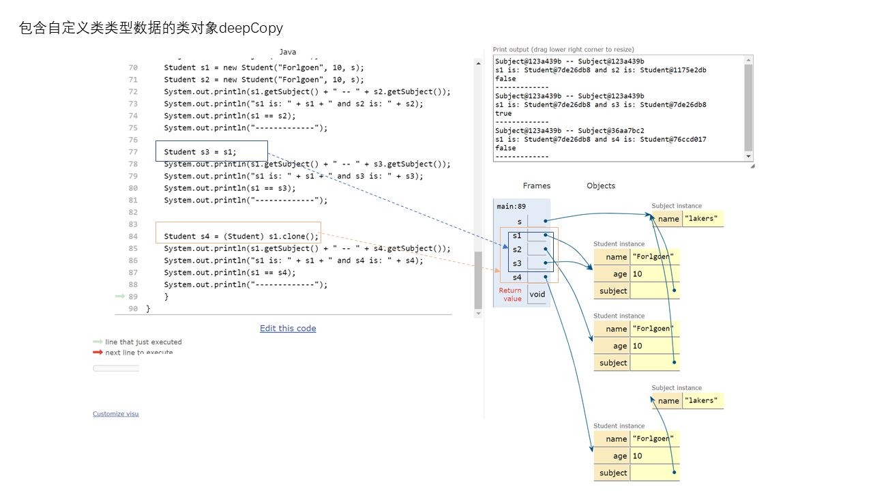Click the 's1.clone()' assignment line

click(x=241, y=237)
